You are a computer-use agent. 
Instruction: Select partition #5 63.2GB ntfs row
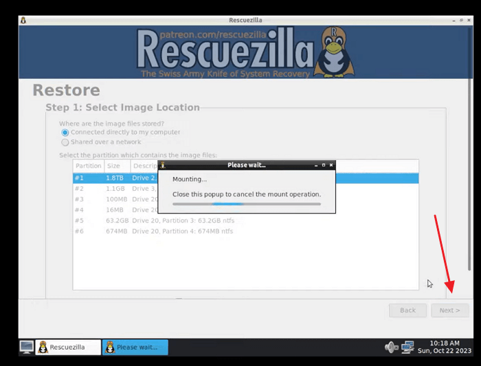point(246,220)
